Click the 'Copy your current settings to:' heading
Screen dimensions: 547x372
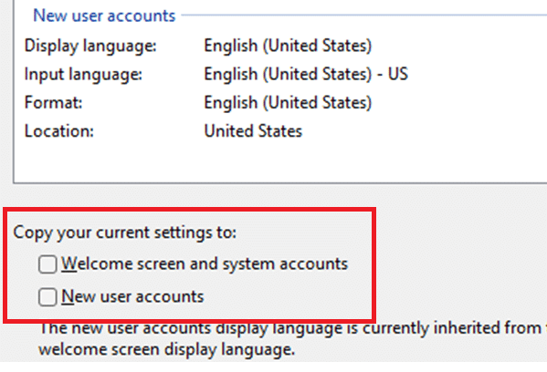pos(125,232)
